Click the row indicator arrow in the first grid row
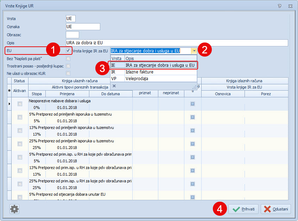The image size is (298, 221). (9, 104)
